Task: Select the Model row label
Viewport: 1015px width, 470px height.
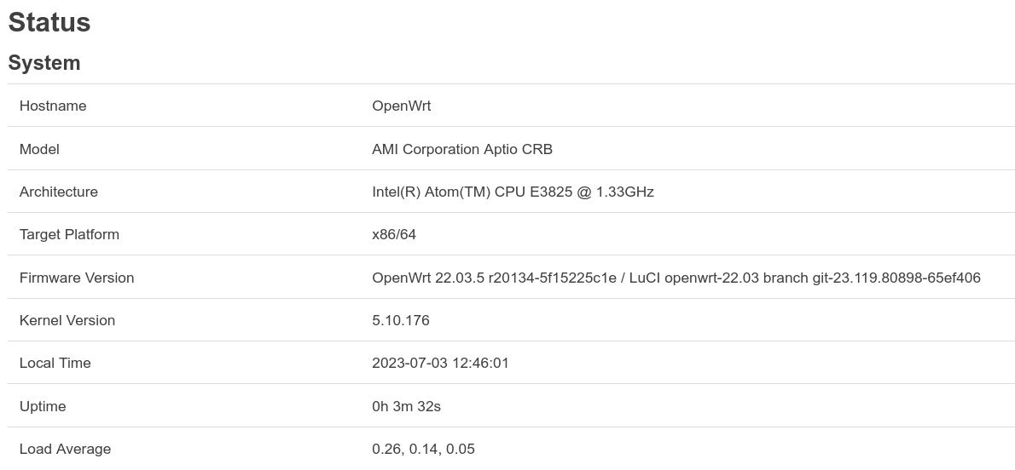Action: pos(39,149)
